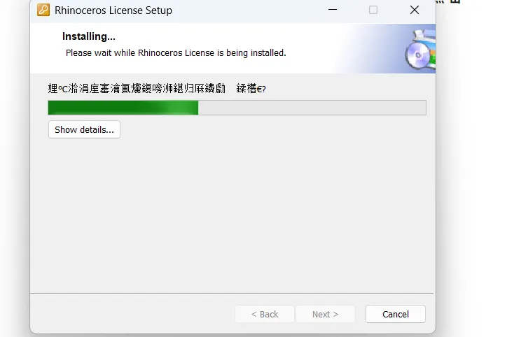Close the Rhinoceros License Setup dialog
Viewport: 528px width, 337px height.
point(415,10)
